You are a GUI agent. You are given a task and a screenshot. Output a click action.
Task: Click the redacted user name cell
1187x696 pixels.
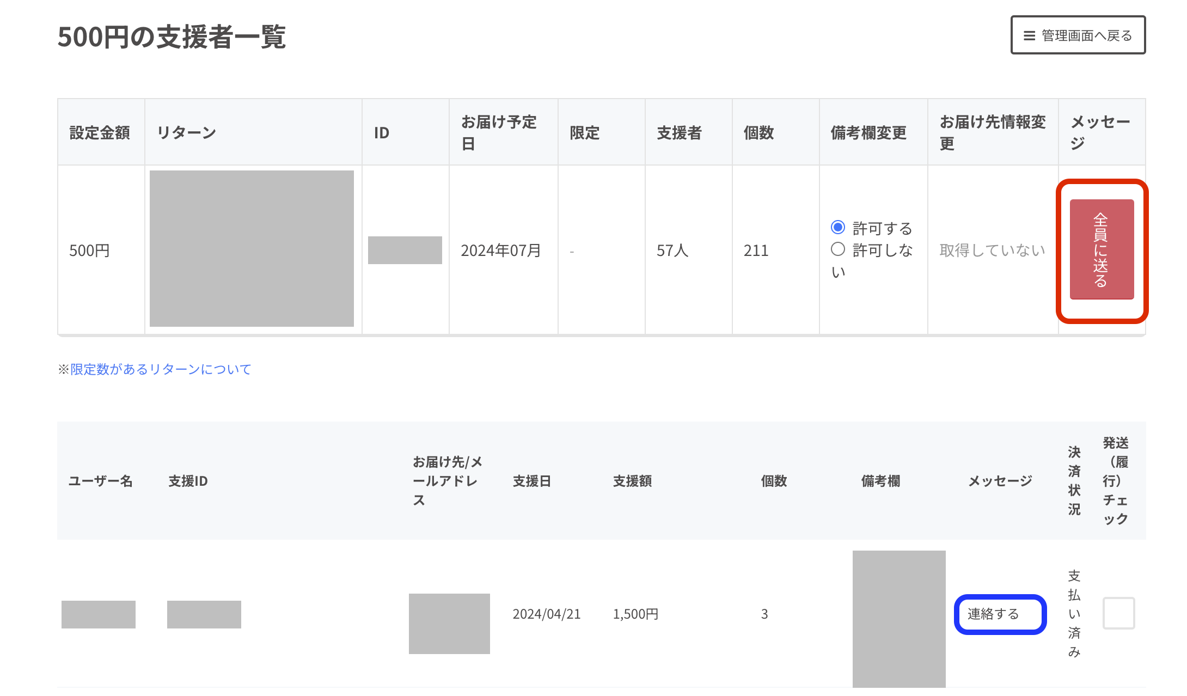(x=99, y=614)
